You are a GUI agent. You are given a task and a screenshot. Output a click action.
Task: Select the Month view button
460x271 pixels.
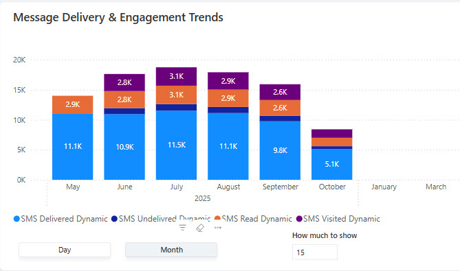click(x=171, y=250)
